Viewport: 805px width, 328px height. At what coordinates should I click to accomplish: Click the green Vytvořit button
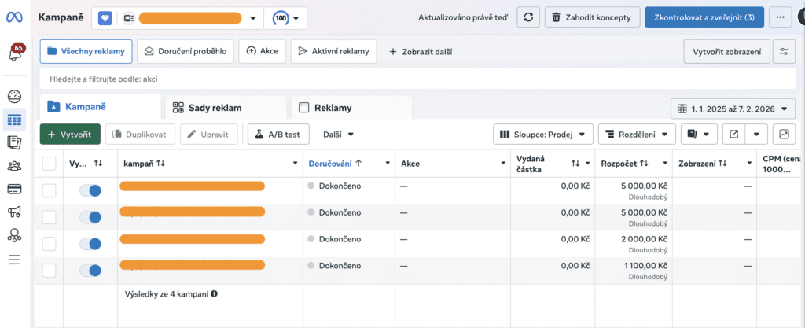(70, 135)
